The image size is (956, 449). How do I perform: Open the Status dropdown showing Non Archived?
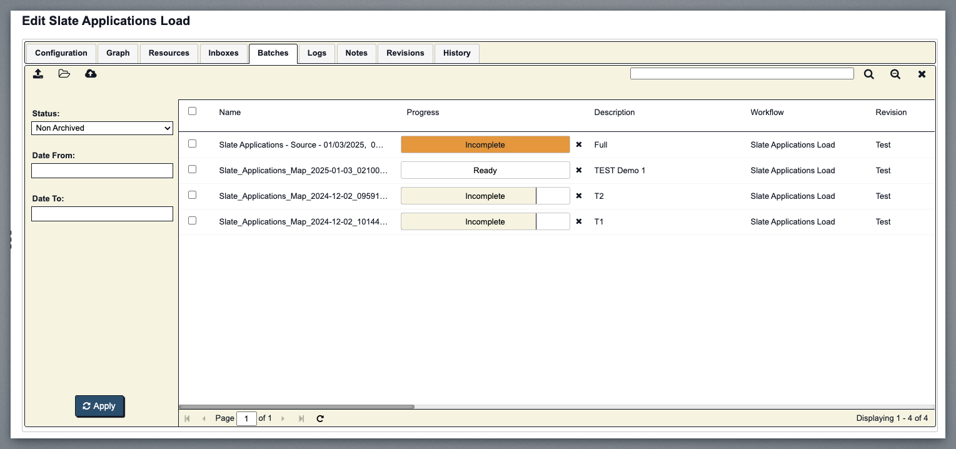[102, 128]
